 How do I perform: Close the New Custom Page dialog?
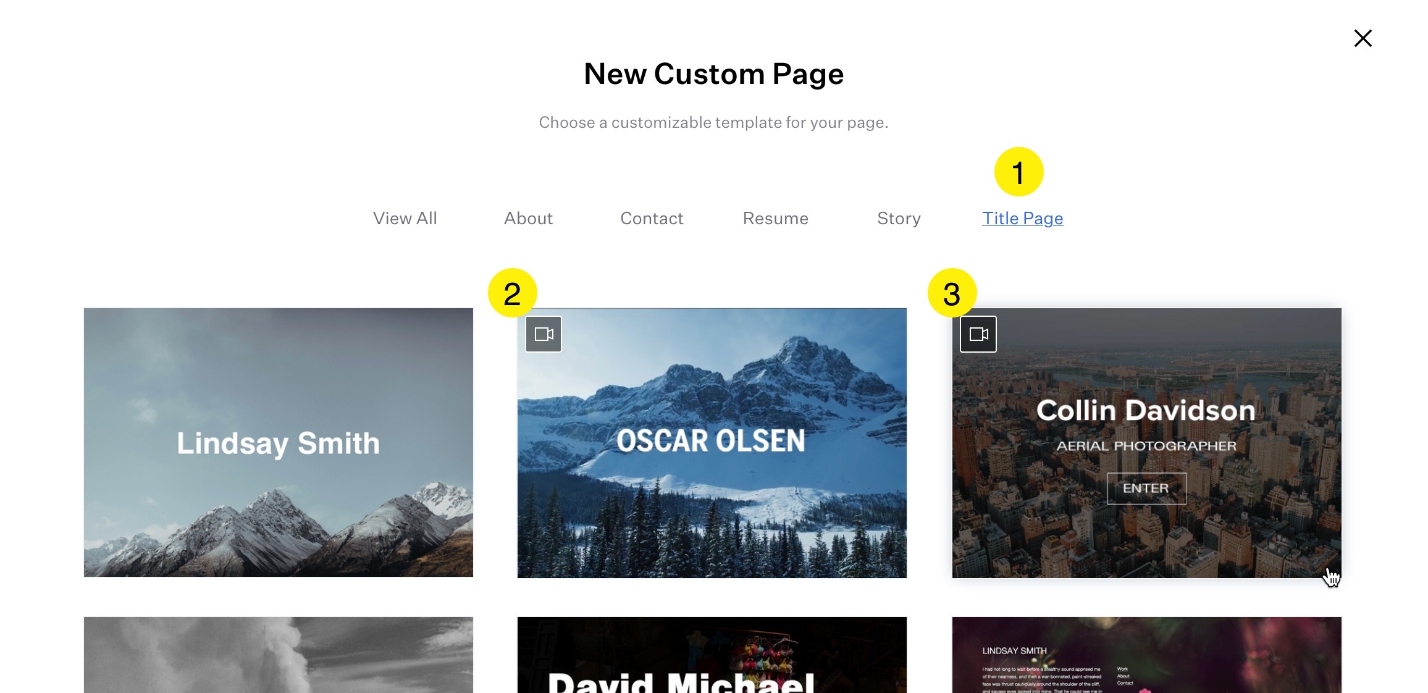click(x=1363, y=38)
